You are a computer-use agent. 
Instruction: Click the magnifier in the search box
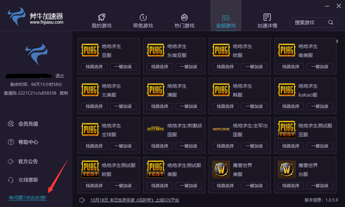coord(330,22)
